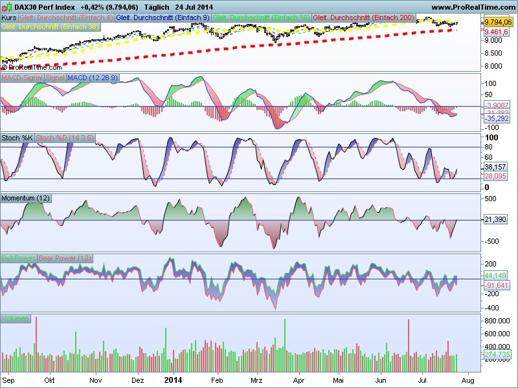This screenshot has width=518, height=388.
Task: Open Gleit. Durchschnitt (Einfach 200) indicator label
Action: [x=364, y=17]
